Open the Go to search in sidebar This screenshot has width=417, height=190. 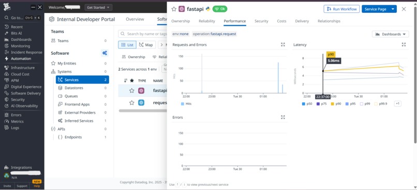[x=23, y=18]
